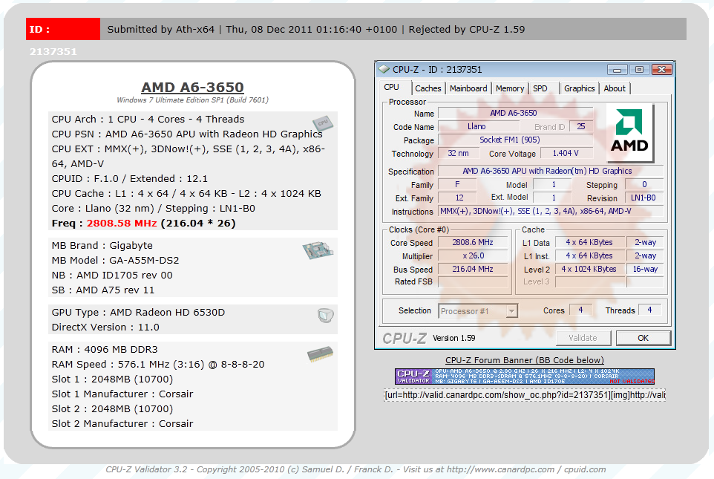Click the DirectX Version : 11.0 line
This screenshot has width=714, height=479.
click(105, 328)
